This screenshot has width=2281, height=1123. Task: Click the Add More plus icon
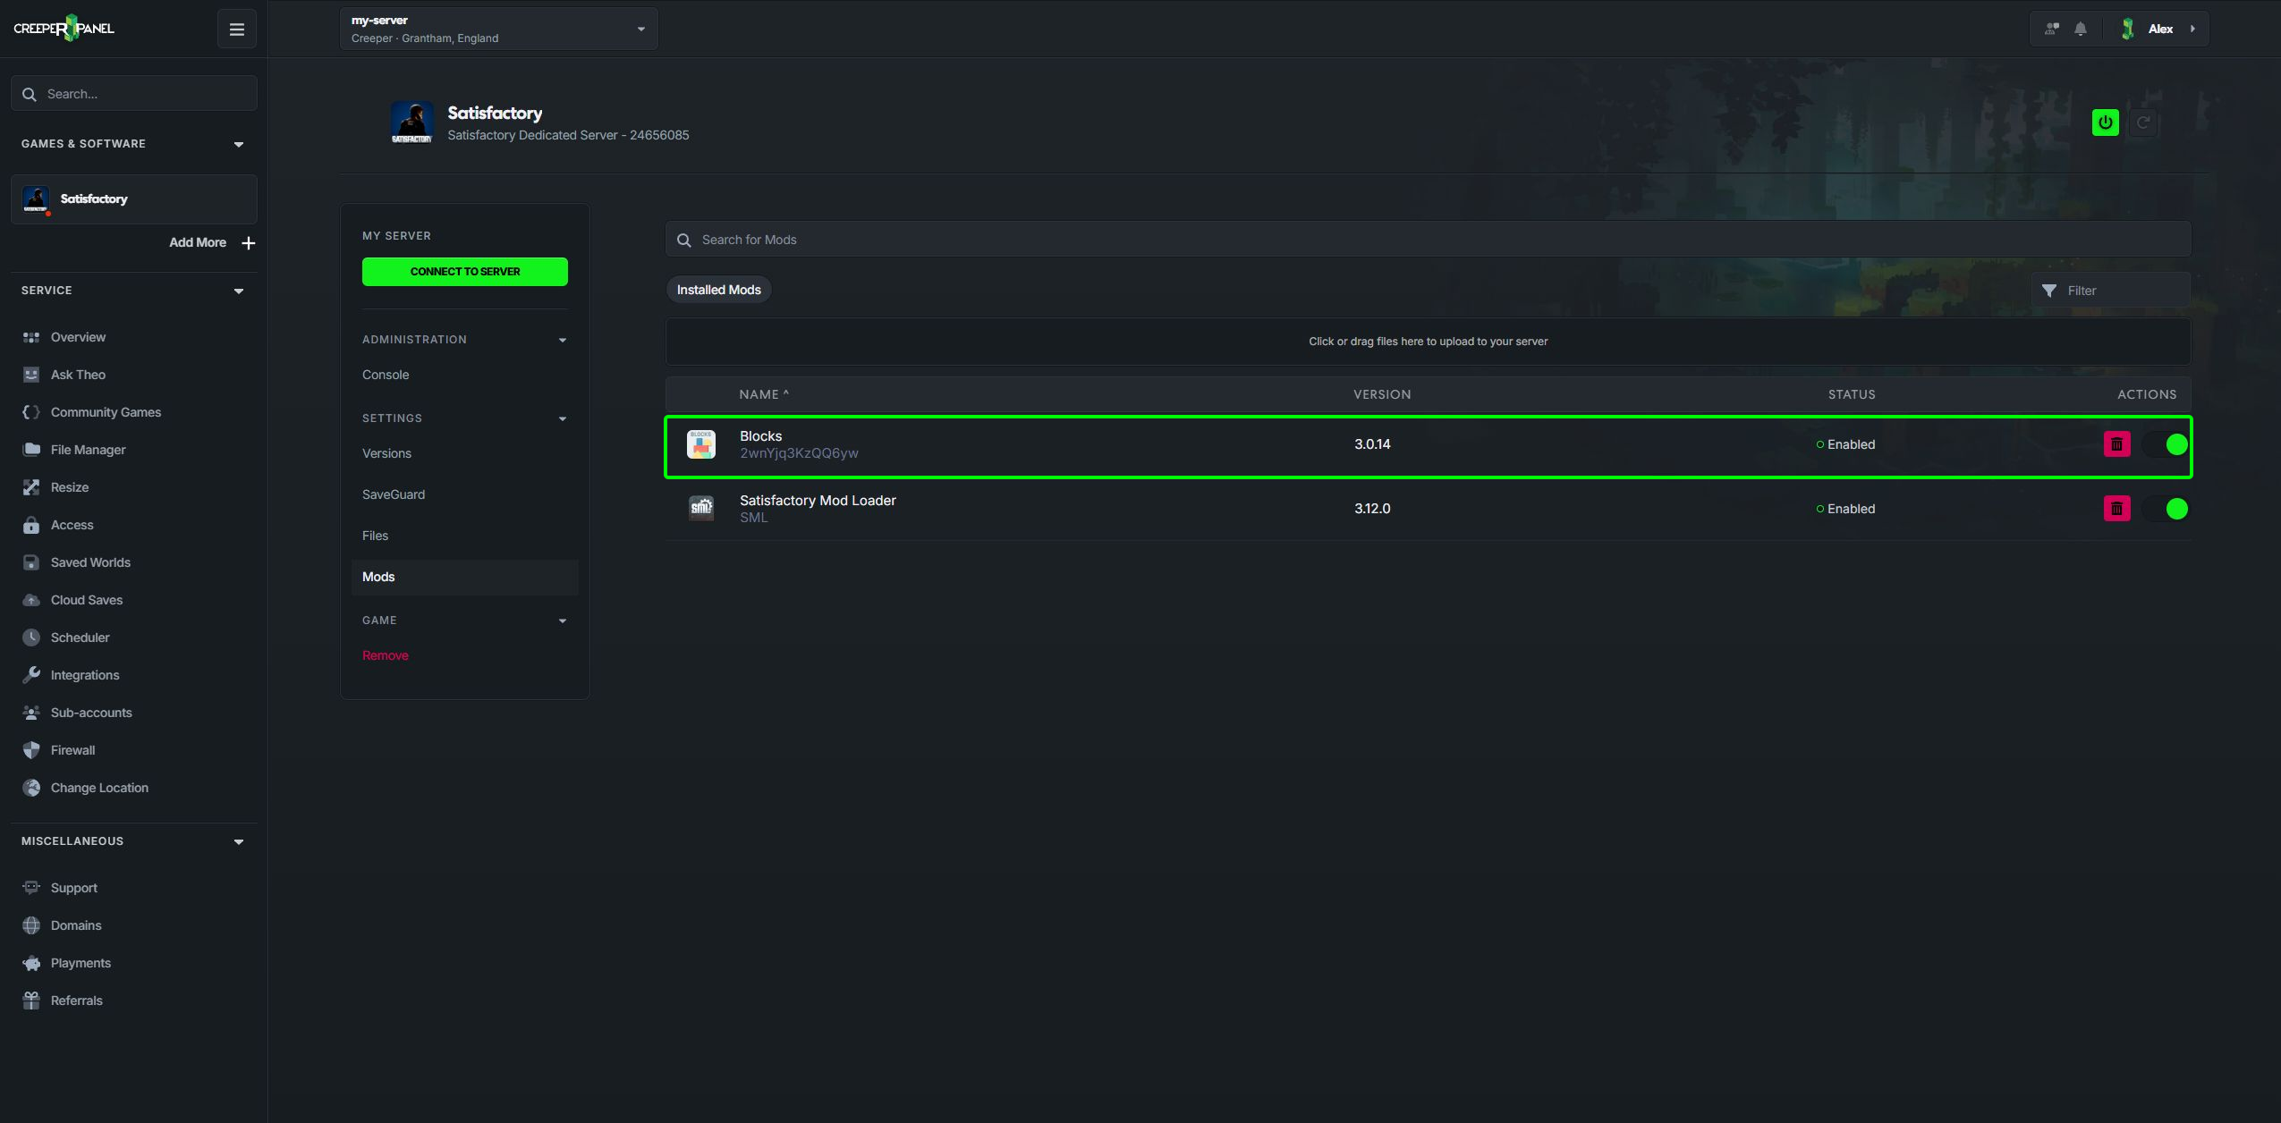tap(249, 242)
